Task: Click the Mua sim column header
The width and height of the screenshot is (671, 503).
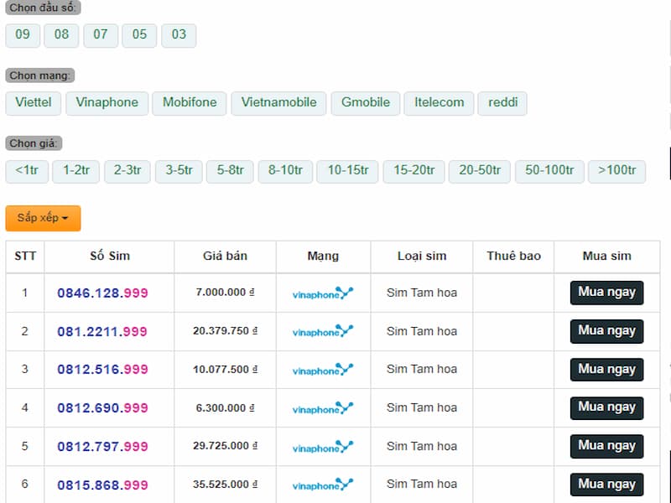Action: click(x=606, y=257)
